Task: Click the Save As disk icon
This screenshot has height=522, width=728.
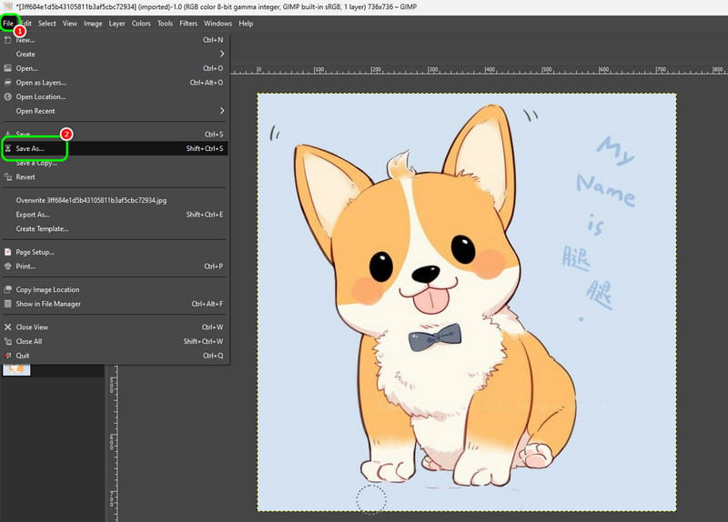Action: (8, 148)
